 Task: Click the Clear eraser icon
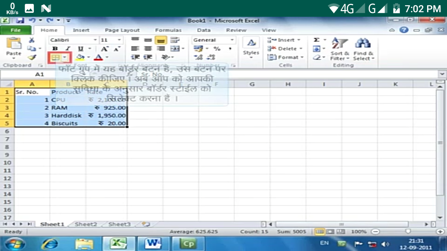click(x=317, y=57)
